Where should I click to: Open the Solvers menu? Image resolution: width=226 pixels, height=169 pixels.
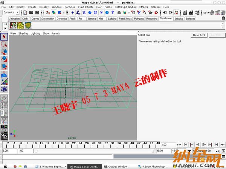pyautogui.click(x=156, y=7)
